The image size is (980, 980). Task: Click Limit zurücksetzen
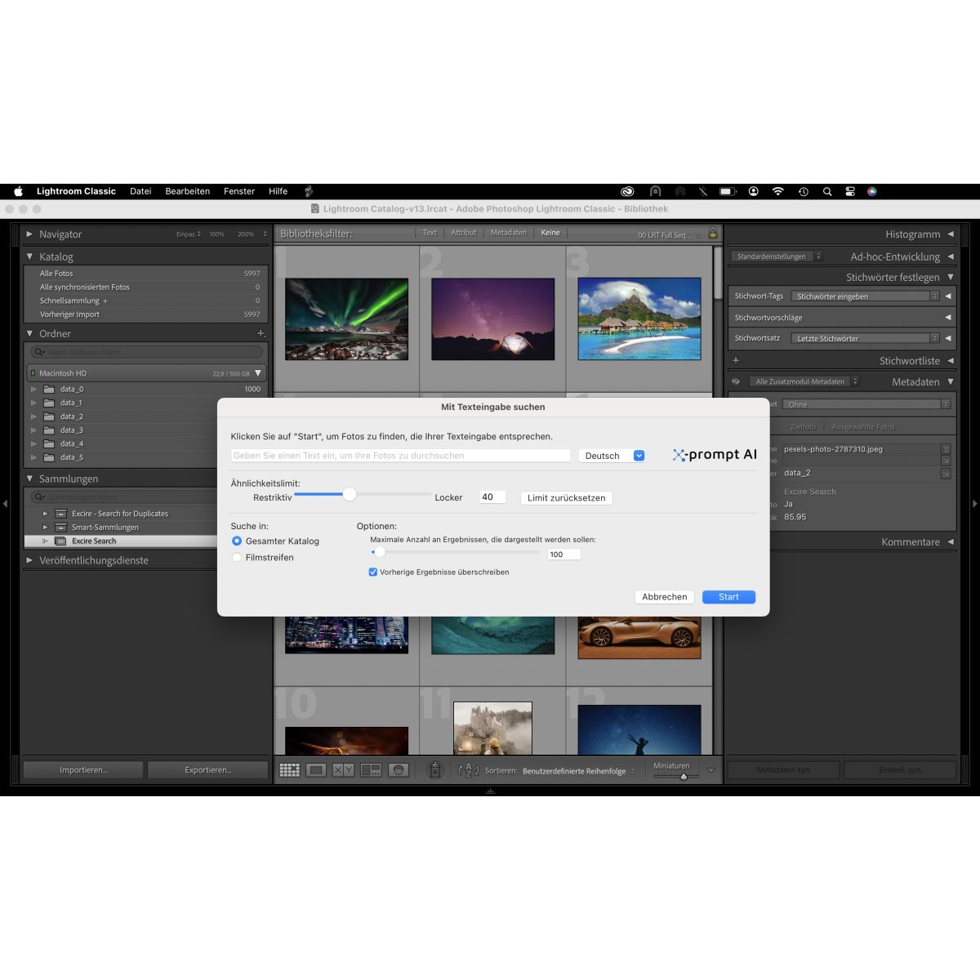(x=566, y=497)
